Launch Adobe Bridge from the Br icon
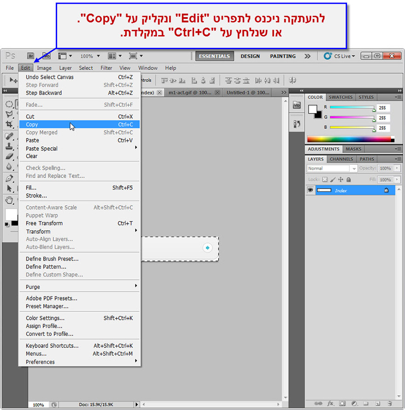This screenshot has width=405, height=410. [x=30, y=56]
